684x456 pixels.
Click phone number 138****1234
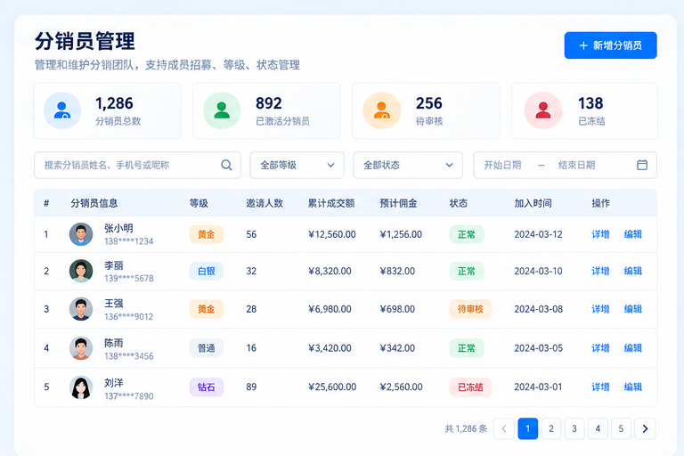coord(128,241)
